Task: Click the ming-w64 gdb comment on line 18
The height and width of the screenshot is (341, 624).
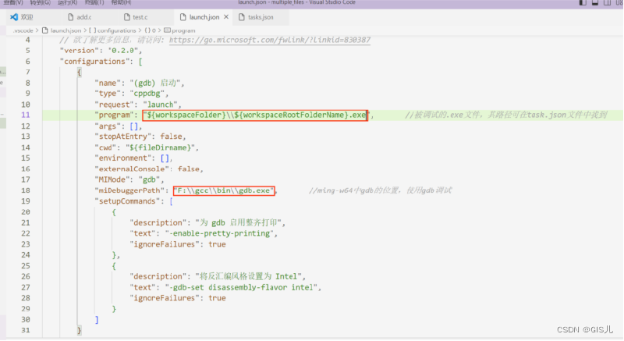Action: pos(380,190)
